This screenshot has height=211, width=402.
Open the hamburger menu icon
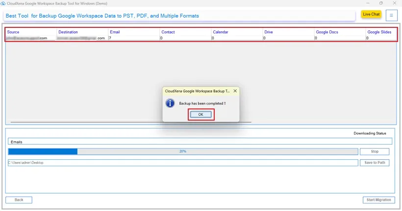click(x=391, y=15)
